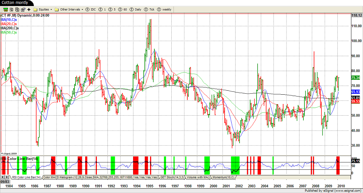Click the green chart link icon in toolbar
Image resolution: width=363 pixels, height=193 pixels.
(x=6, y=9)
